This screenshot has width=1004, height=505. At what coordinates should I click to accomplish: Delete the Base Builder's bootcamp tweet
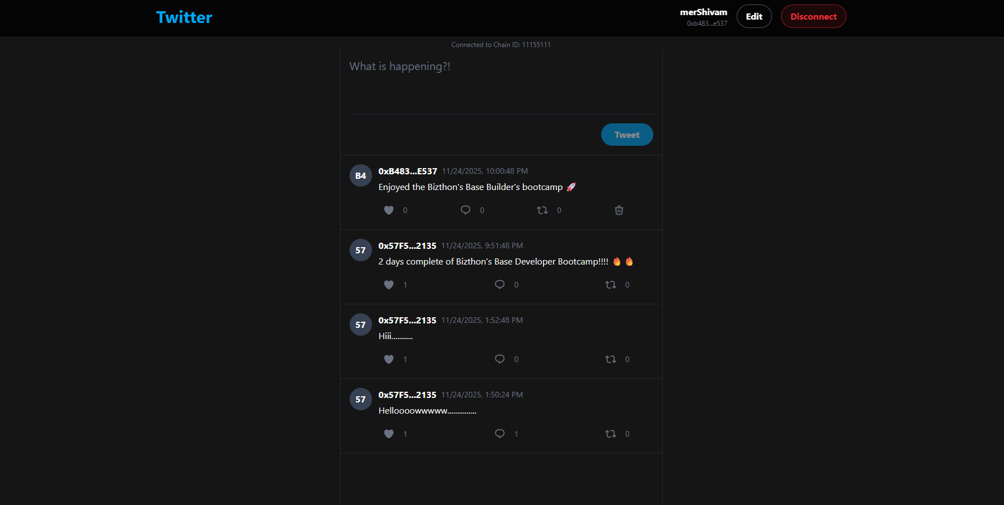coord(619,210)
